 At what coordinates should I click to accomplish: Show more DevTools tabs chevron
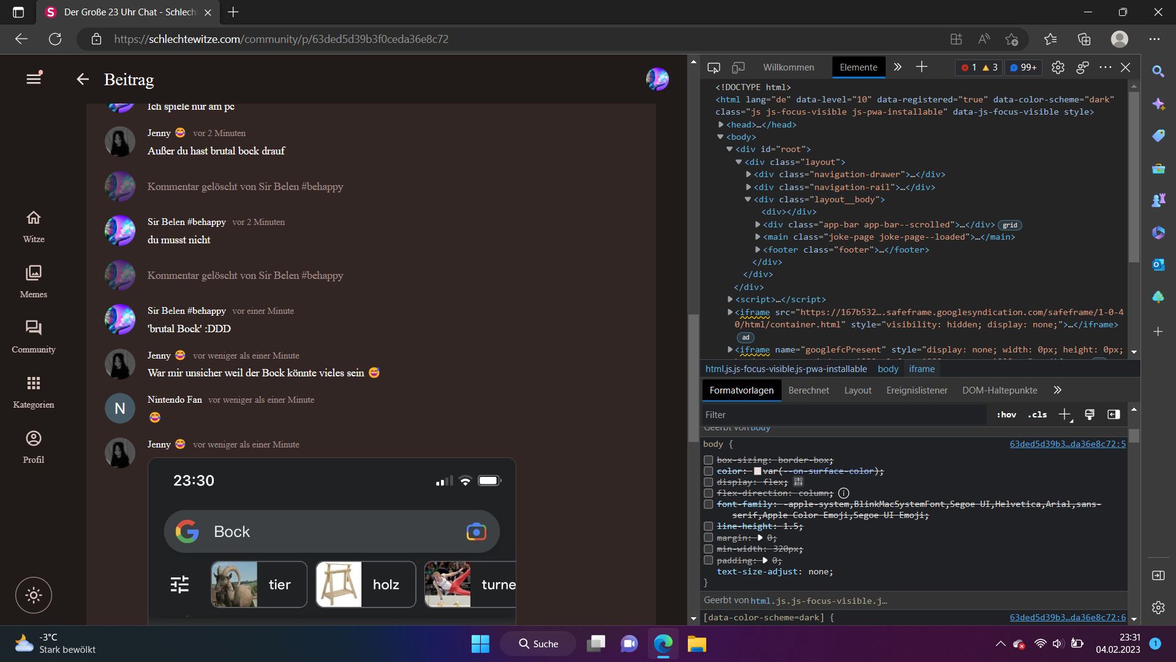click(x=898, y=67)
